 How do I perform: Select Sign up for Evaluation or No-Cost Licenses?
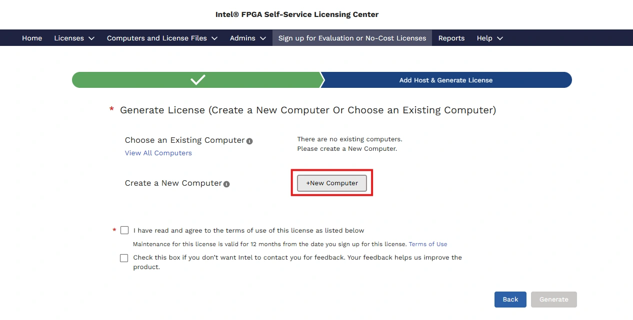coord(352,38)
